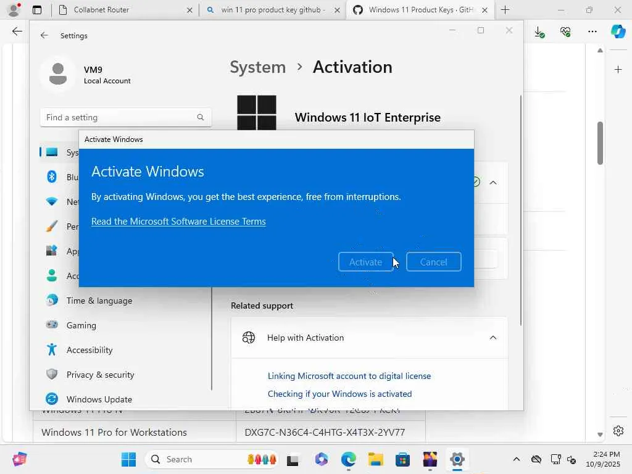The image size is (632, 474).
Task: Open Accessibility settings category
Action: pos(89,350)
